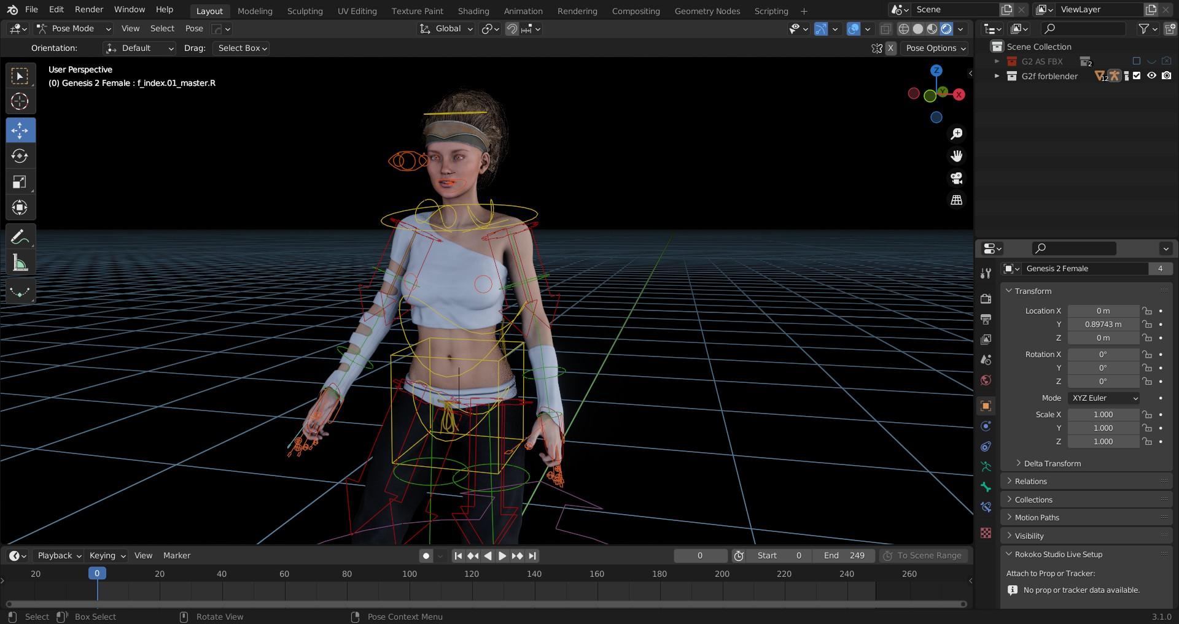Select the Rotate tool

click(20, 156)
